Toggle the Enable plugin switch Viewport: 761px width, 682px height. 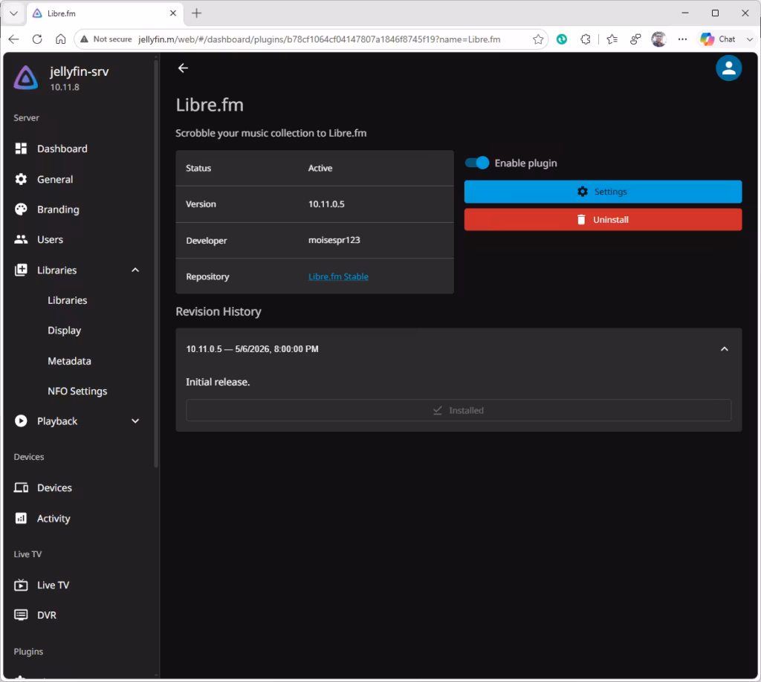pyautogui.click(x=476, y=163)
